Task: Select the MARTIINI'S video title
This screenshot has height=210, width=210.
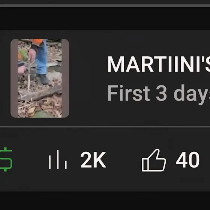Action: click(x=159, y=64)
